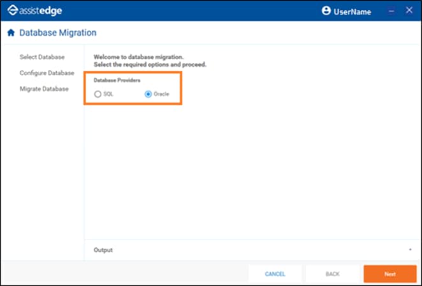Click the orange Next button
The width and height of the screenshot is (422, 286).
click(x=390, y=274)
